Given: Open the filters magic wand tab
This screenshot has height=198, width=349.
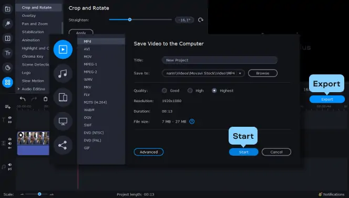Looking at the screenshot, I should pyautogui.click(x=7, y=24).
